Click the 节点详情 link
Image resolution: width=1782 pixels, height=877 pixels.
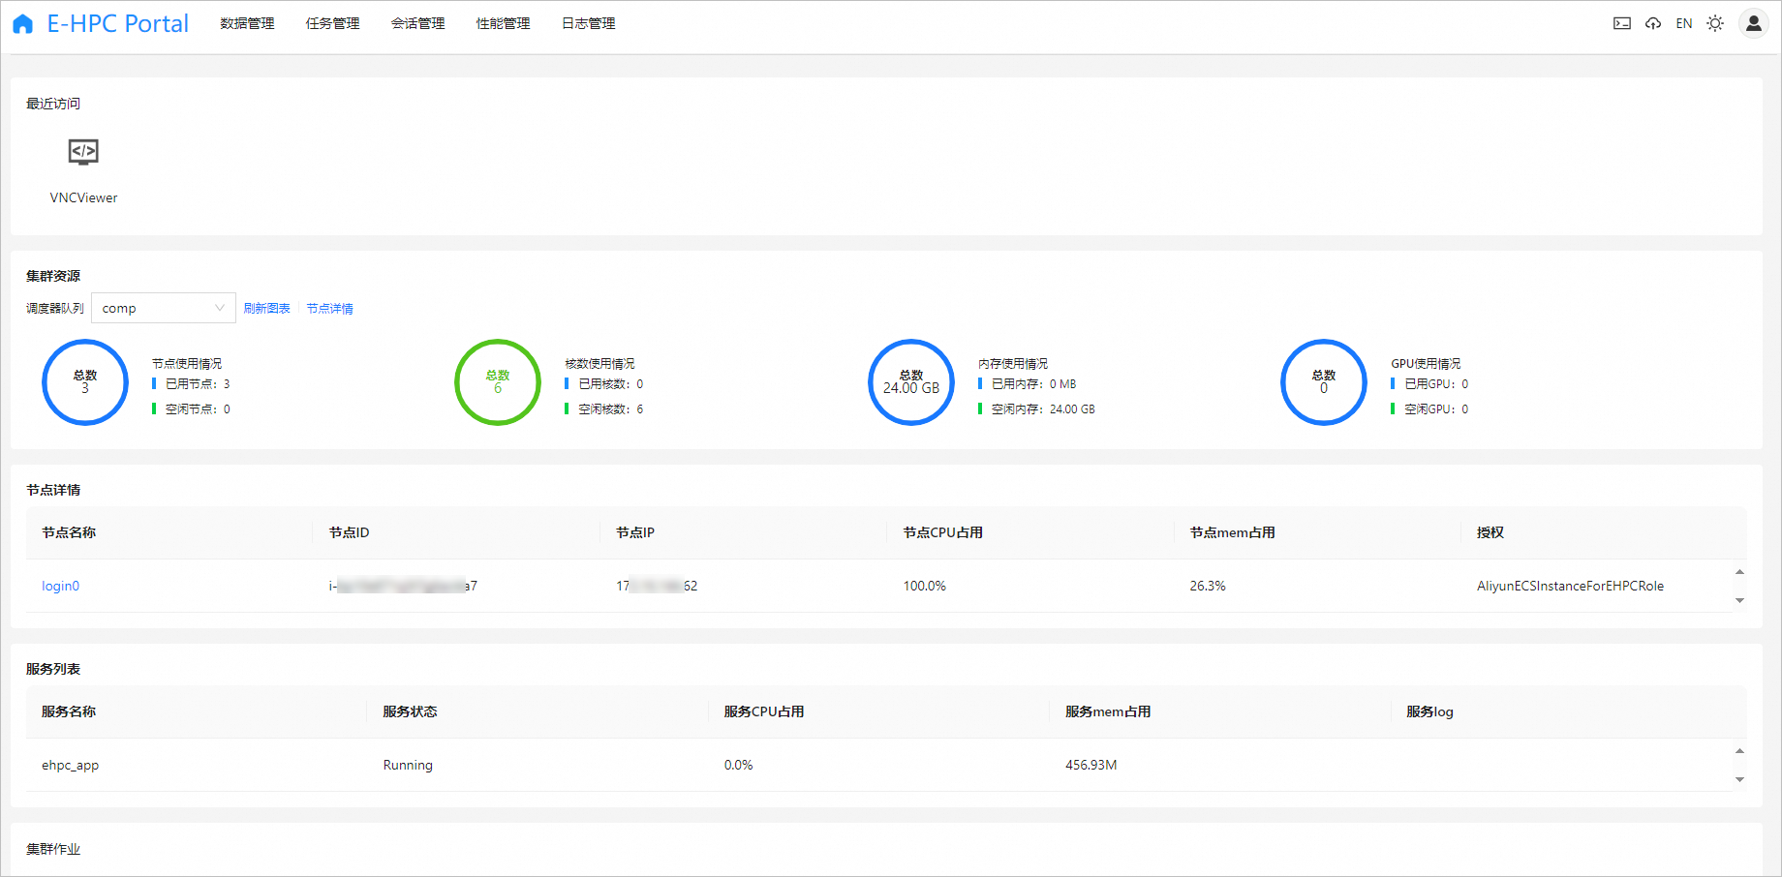click(329, 308)
